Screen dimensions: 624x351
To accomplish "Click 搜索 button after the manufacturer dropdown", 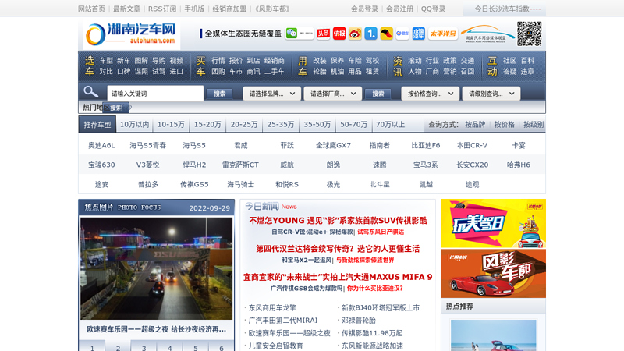I will 378,94.
